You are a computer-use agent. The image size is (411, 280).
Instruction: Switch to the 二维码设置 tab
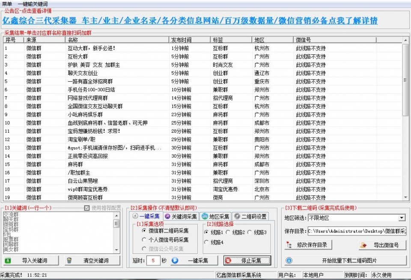click(250, 216)
